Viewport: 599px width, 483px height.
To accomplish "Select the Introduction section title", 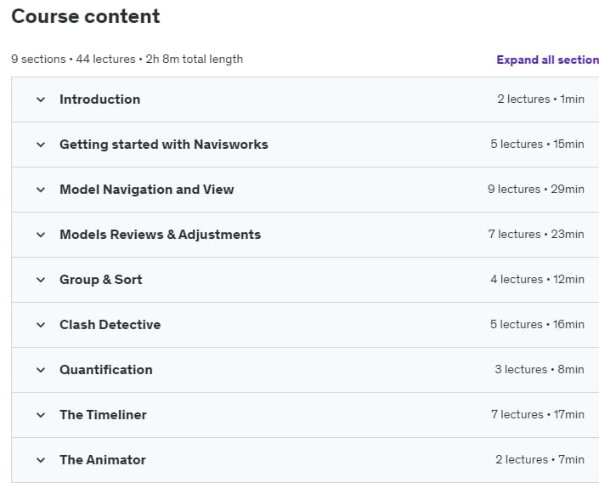I will coord(99,99).
